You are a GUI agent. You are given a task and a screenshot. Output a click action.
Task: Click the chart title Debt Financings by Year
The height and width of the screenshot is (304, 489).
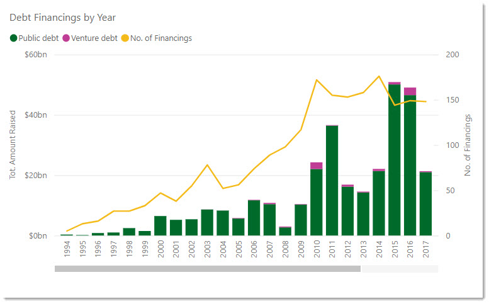coord(63,18)
